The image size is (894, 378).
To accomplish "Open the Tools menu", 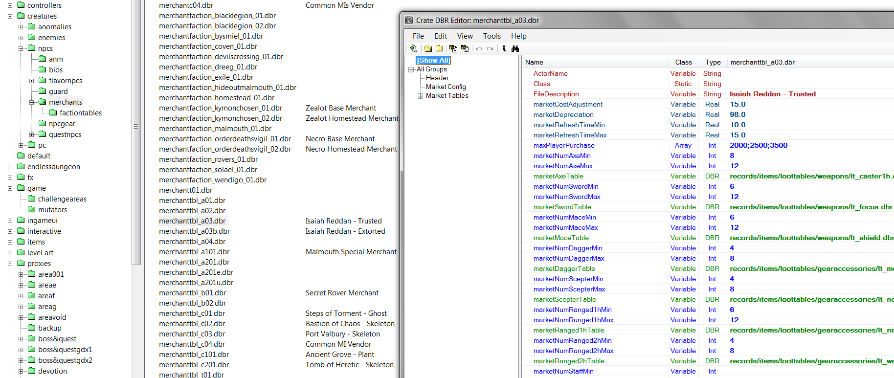I will pos(492,36).
